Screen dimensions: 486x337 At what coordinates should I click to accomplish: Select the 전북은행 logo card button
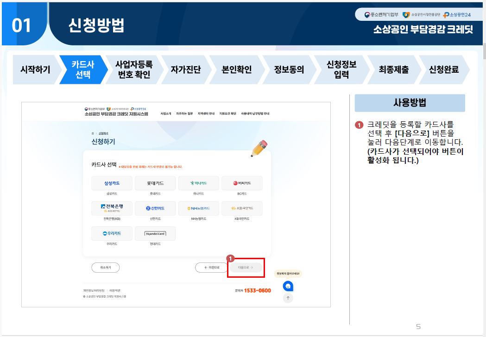112,208
